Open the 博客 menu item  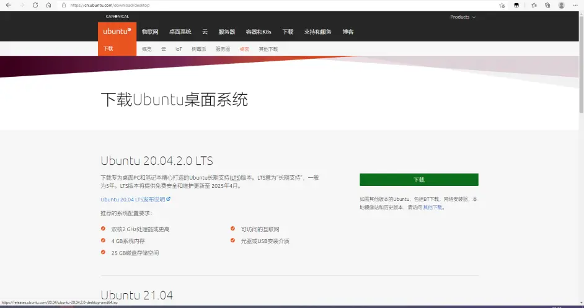pyautogui.click(x=348, y=32)
